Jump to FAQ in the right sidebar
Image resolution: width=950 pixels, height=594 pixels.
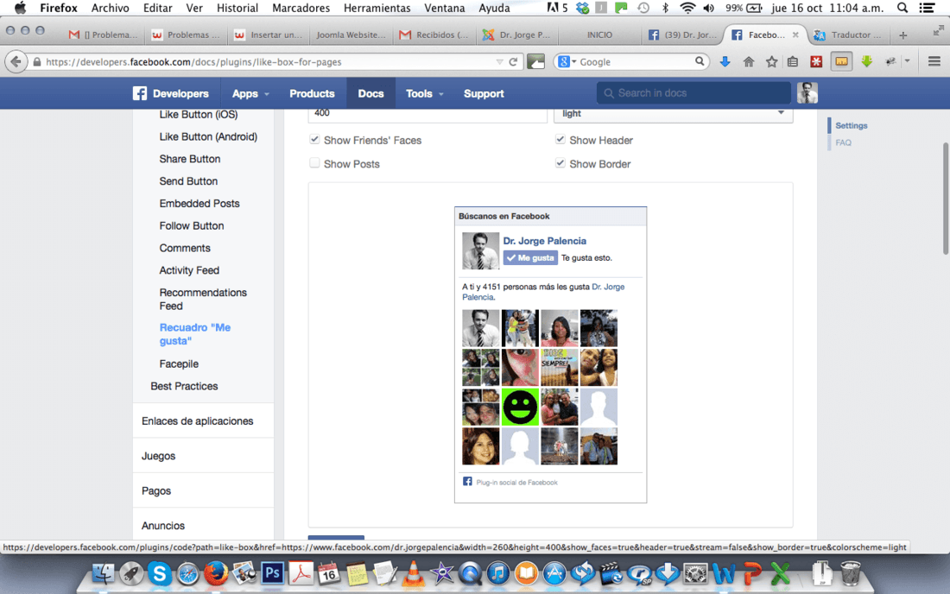[844, 143]
